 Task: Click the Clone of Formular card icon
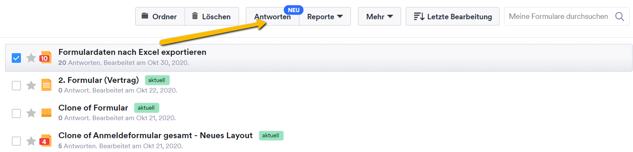46,113
